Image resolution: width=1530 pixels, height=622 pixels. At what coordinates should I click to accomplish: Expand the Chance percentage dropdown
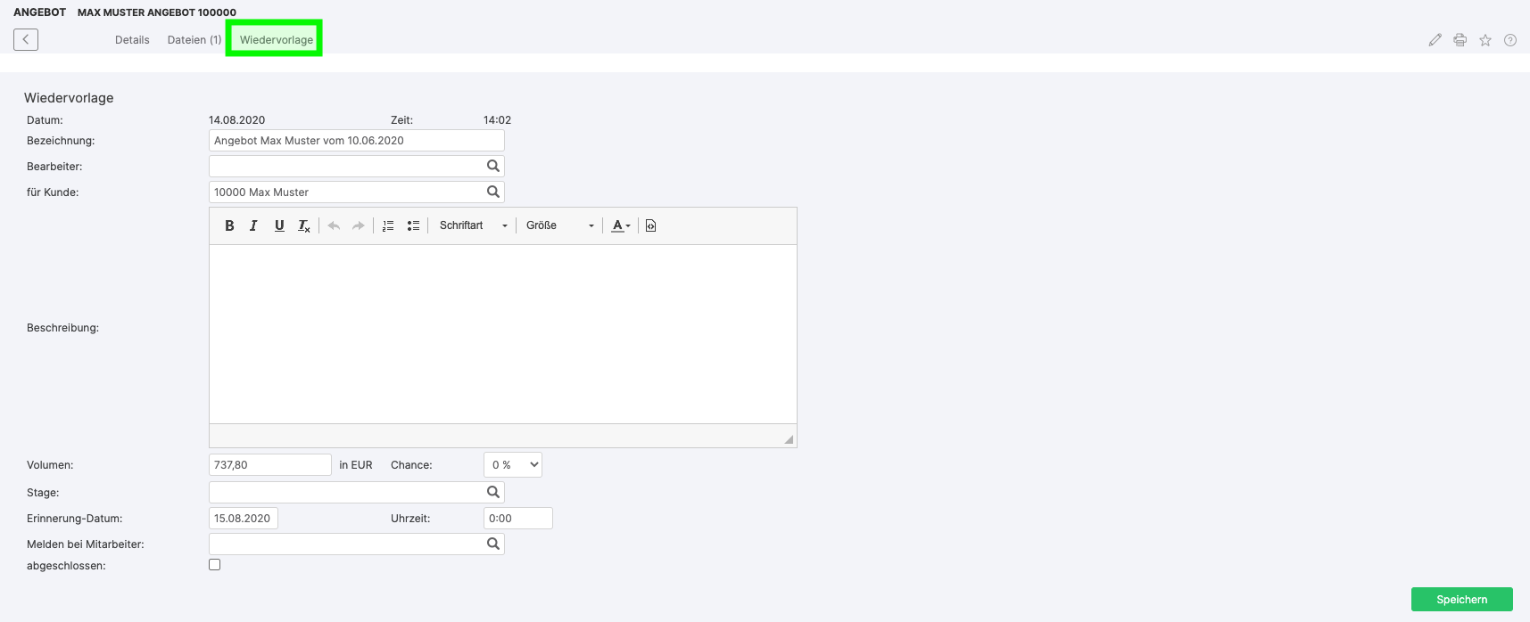(513, 465)
